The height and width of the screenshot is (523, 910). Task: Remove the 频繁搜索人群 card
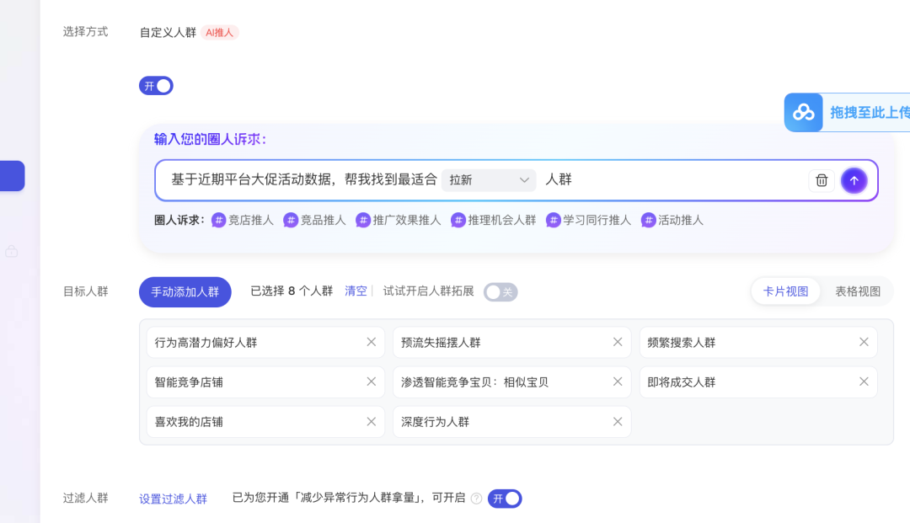tap(864, 342)
